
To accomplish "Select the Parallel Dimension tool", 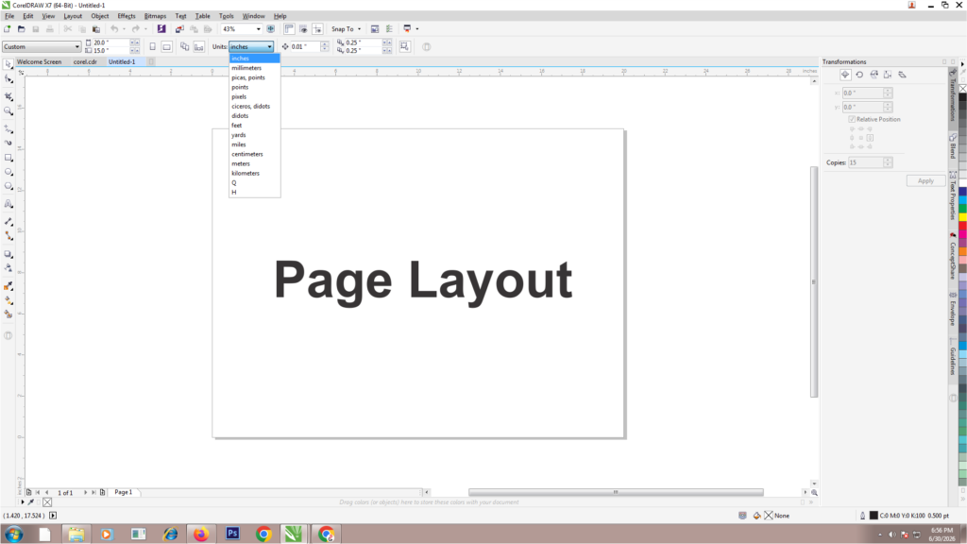I will tap(8, 221).
